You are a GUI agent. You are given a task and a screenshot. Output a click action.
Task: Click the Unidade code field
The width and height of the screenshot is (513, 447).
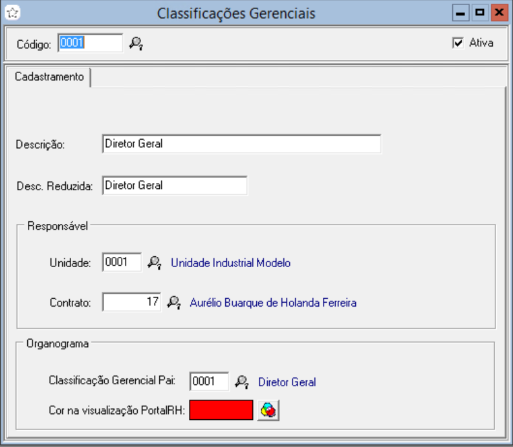click(x=122, y=263)
